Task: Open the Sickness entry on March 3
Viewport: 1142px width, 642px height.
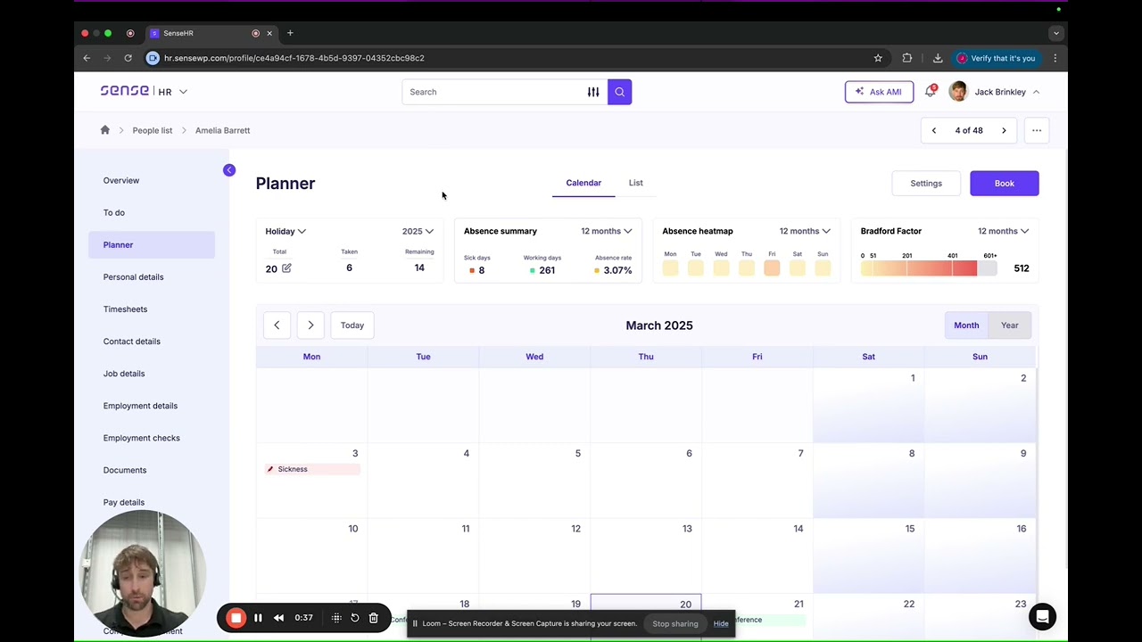Action: tap(312, 469)
